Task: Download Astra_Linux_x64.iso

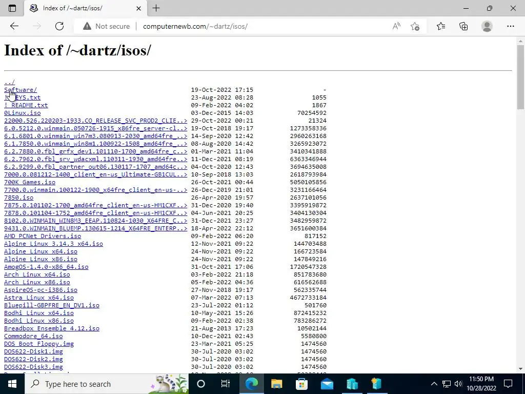Action: pos(39,298)
